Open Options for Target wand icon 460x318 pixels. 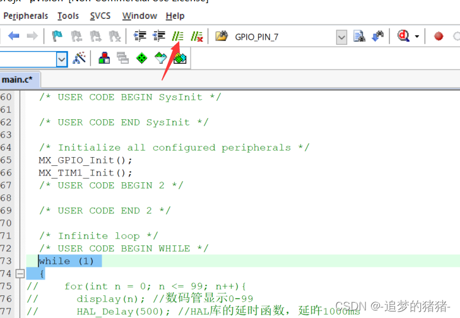tap(80, 58)
